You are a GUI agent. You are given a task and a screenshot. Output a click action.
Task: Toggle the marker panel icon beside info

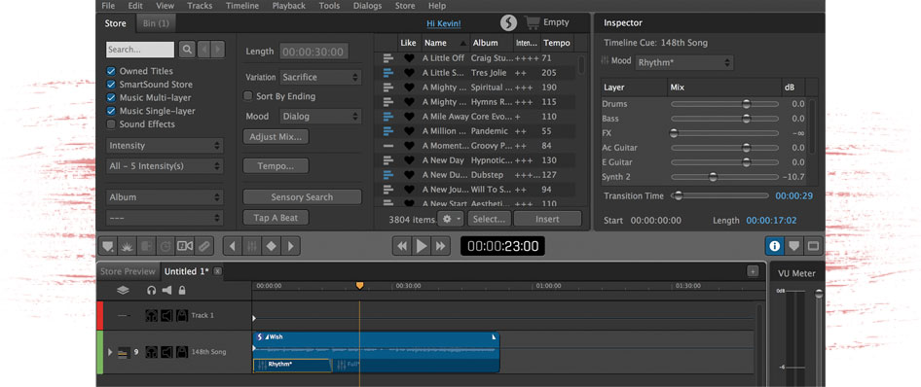(793, 246)
